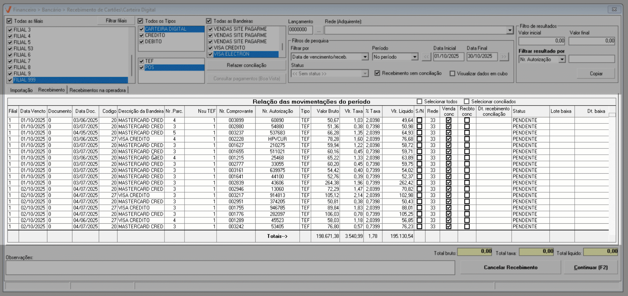Check the Selecionar todos box
The width and height of the screenshot is (628, 296).
(419, 102)
